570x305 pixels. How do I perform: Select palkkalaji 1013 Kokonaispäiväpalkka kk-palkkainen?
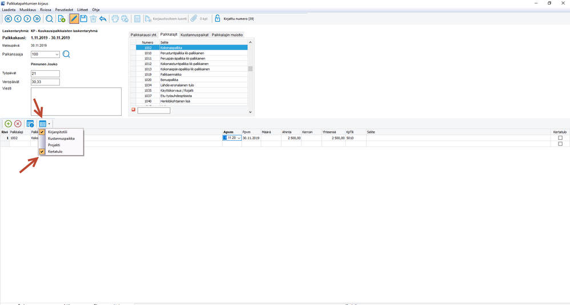click(x=191, y=69)
